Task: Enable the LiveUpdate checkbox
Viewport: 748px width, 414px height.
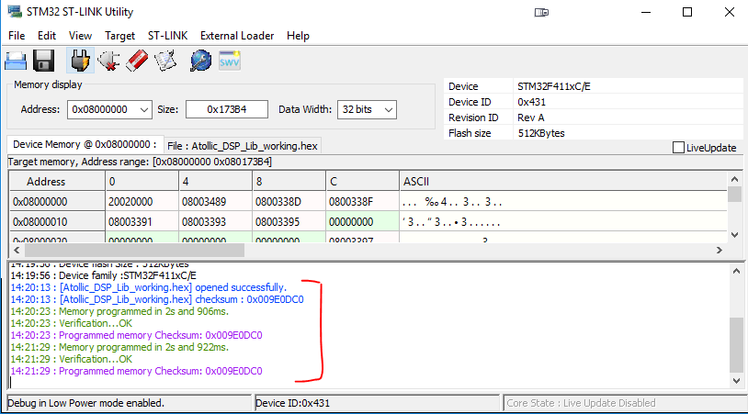Action: point(678,148)
